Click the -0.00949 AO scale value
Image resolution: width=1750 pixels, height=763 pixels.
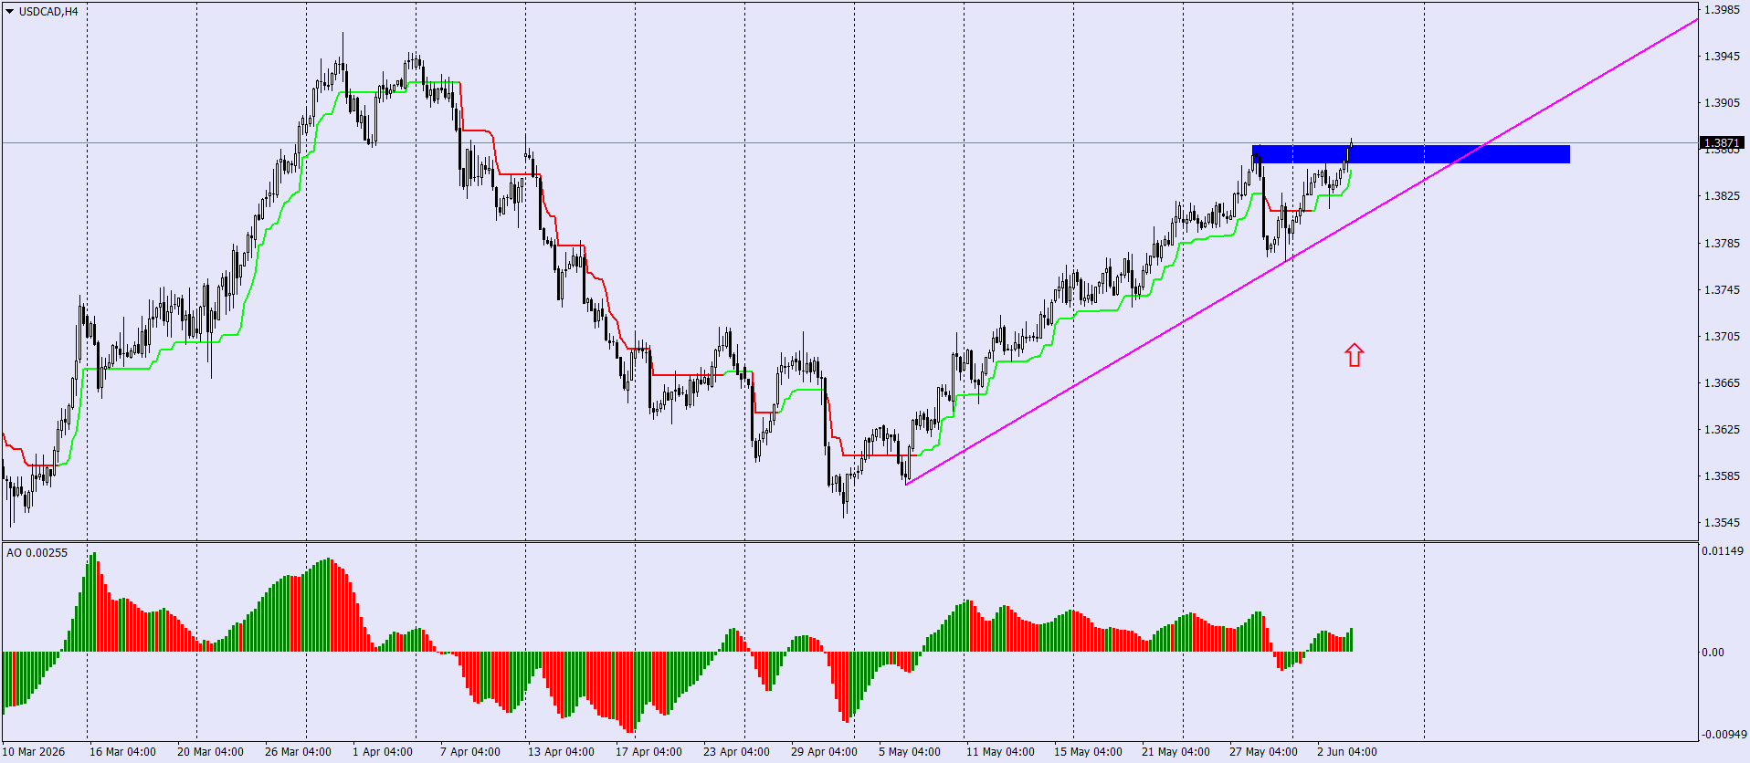1724,735
